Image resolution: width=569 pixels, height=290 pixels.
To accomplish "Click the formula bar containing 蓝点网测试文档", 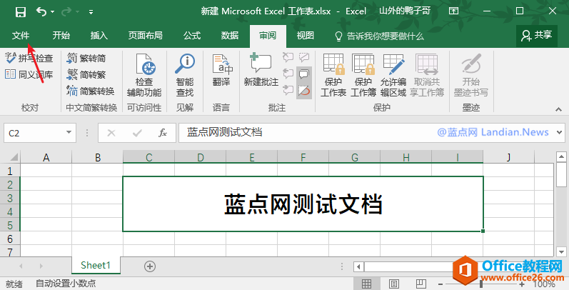I will pos(366,132).
